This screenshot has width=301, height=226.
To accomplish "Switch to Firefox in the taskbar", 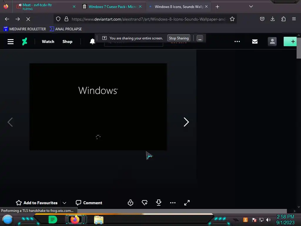I will 75,220.
